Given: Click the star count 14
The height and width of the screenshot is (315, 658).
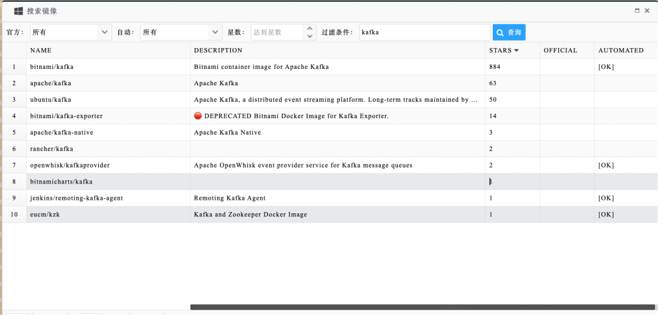Looking at the screenshot, I should point(493,116).
